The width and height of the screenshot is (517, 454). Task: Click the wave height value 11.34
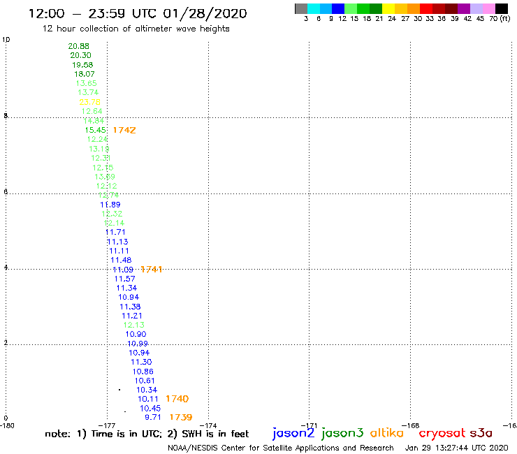pyautogui.click(x=126, y=288)
